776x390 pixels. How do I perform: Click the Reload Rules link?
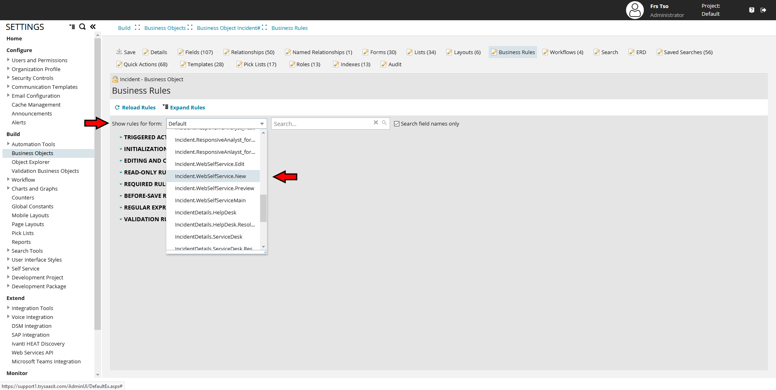(x=135, y=107)
